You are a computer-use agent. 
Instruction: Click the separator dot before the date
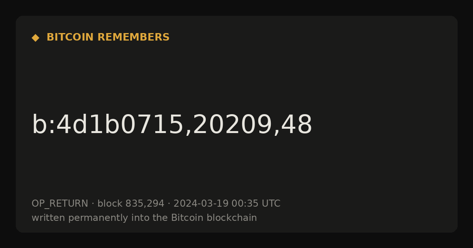coord(169,204)
